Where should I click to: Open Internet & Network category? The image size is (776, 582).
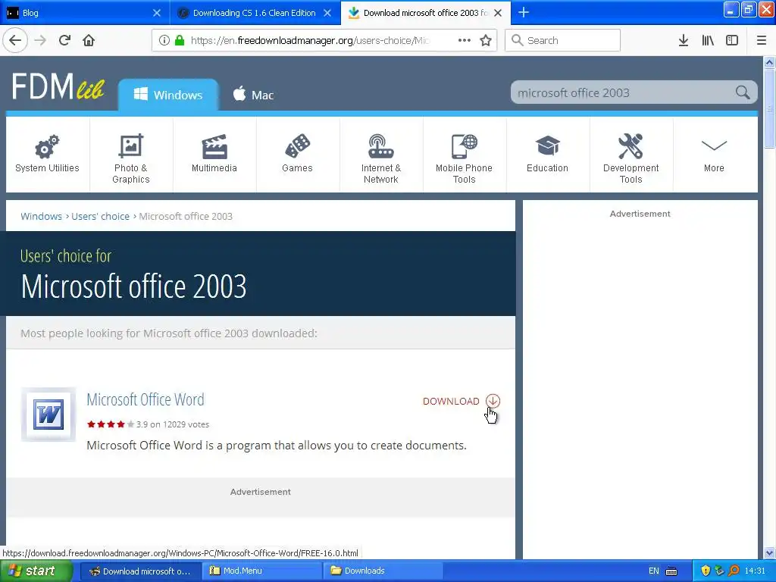pyautogui.click(x=381, y=154)
